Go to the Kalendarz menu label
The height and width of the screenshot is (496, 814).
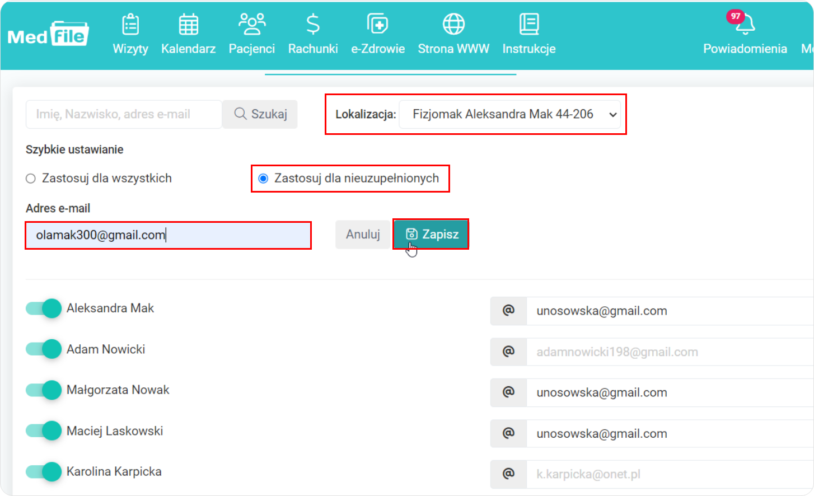coord(188,49)
